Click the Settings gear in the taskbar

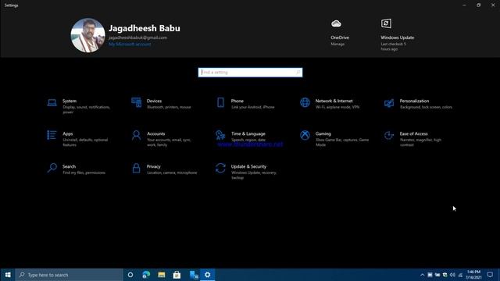[x=207, y=275]
